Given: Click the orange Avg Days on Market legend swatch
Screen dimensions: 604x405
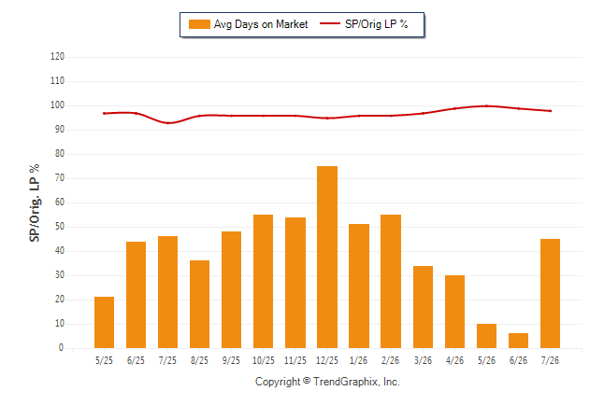Looking at the screenshot, I should [x=199, y=24].
